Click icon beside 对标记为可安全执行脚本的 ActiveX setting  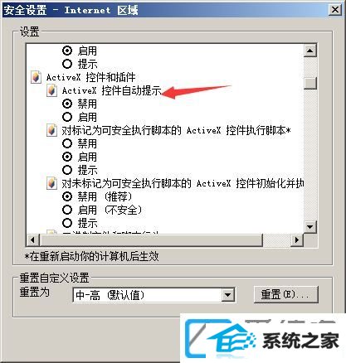tap(51, 130)
